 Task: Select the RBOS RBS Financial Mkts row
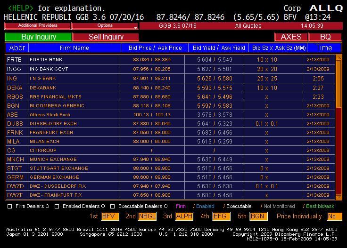[x=170, y=97]
